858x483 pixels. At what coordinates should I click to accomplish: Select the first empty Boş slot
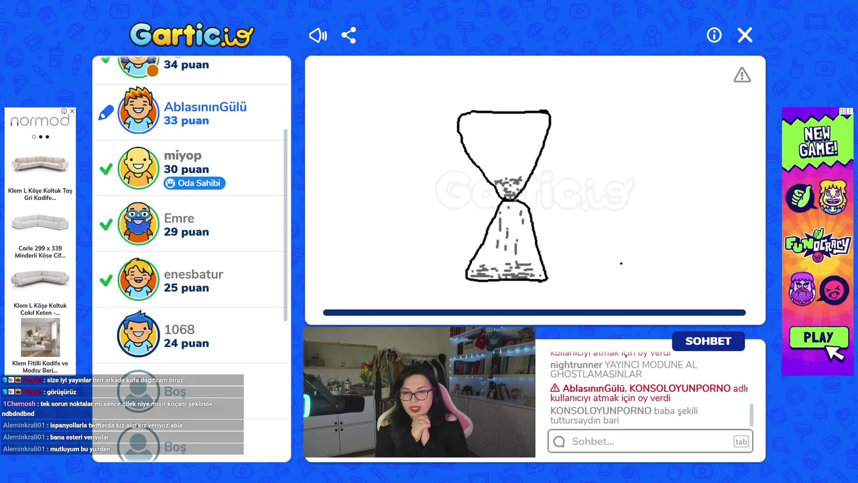(x=193, y=391)
